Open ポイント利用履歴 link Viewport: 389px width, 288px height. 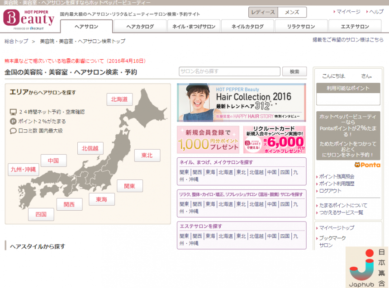[x=337, y=184]
